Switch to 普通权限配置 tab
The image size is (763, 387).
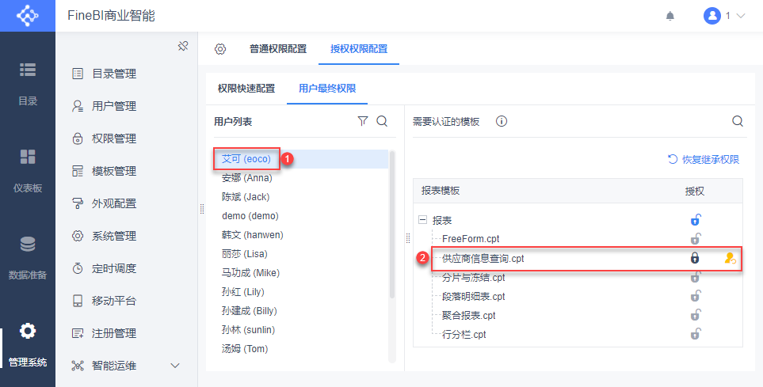pyautogui.click(x=278, y=48)
